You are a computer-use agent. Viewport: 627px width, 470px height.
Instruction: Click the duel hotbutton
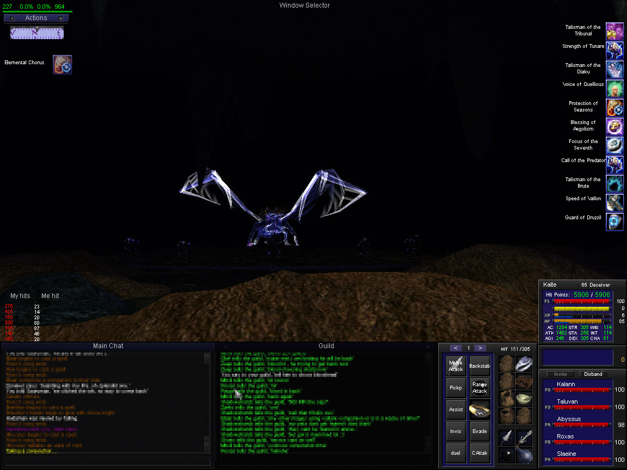coord(456,453)
